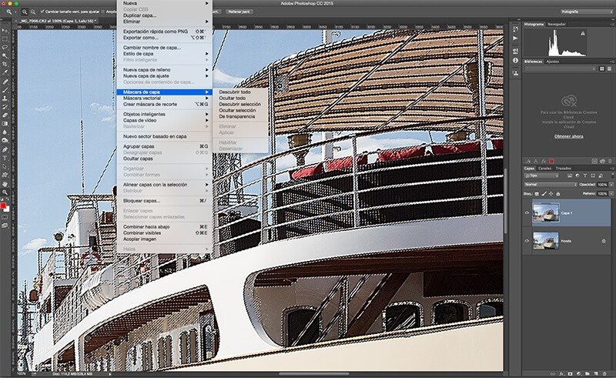Toggle pixel layer filter icon
The height and width of the screenshot is (378, 616).
click(570, 176)
